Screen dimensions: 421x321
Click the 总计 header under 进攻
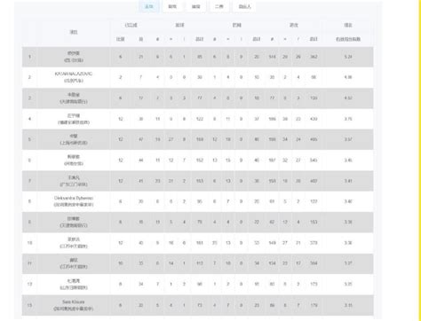314,39
